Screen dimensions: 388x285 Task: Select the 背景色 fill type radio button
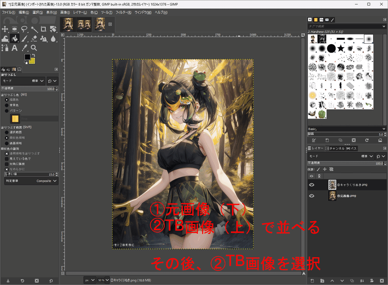click(7, 105)
